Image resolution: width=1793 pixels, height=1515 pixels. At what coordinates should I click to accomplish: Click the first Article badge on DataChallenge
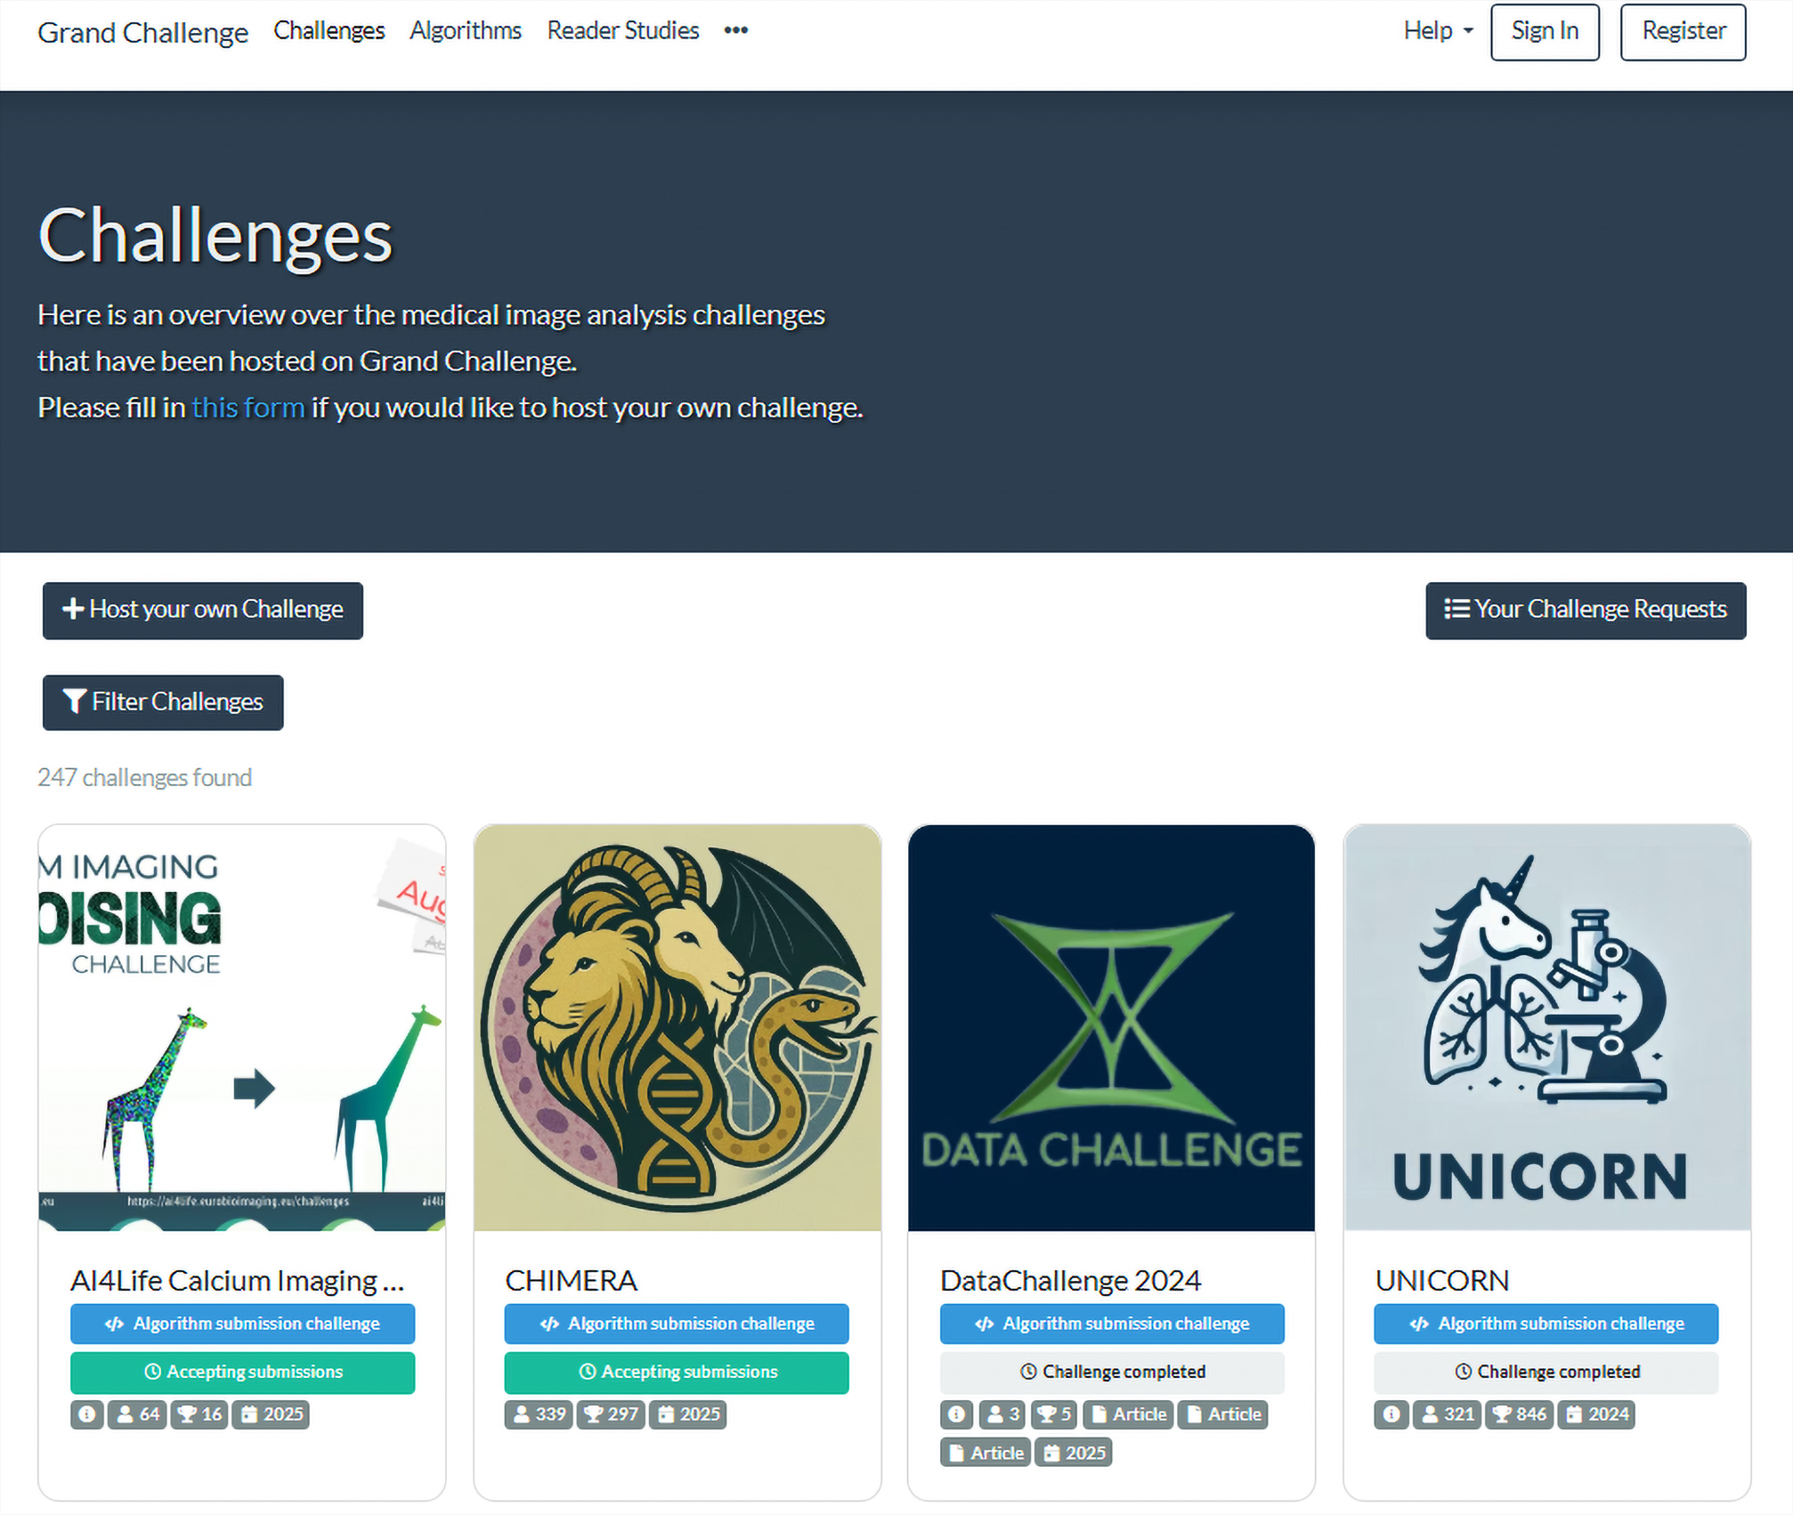(x=1128, y=1414)
